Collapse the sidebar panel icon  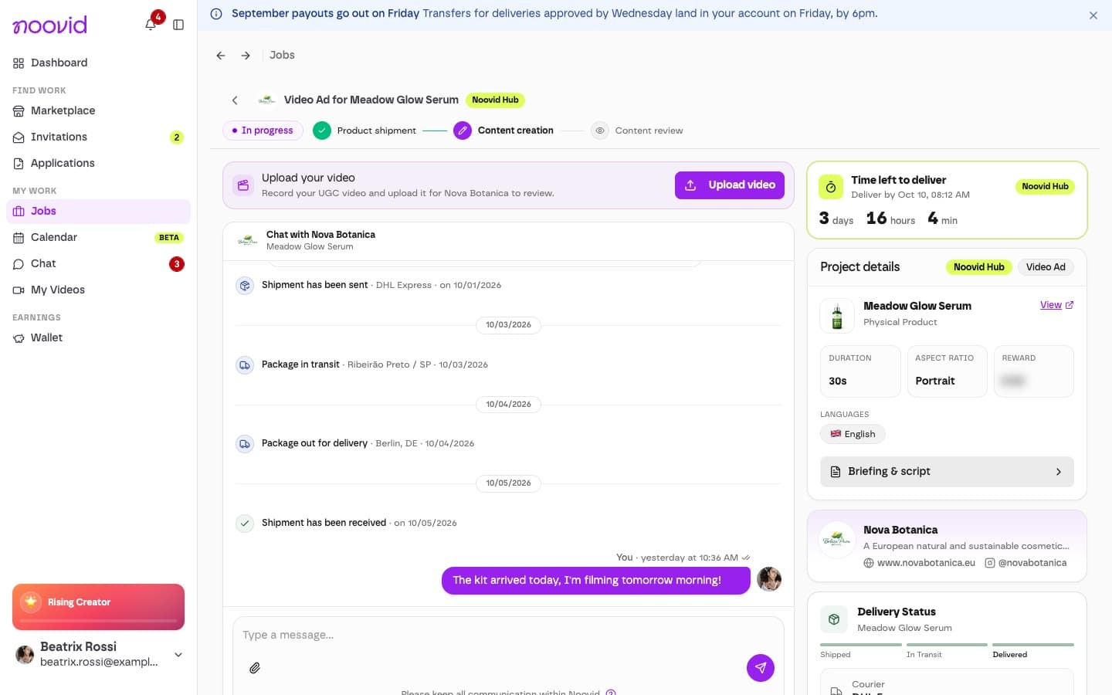178,25
